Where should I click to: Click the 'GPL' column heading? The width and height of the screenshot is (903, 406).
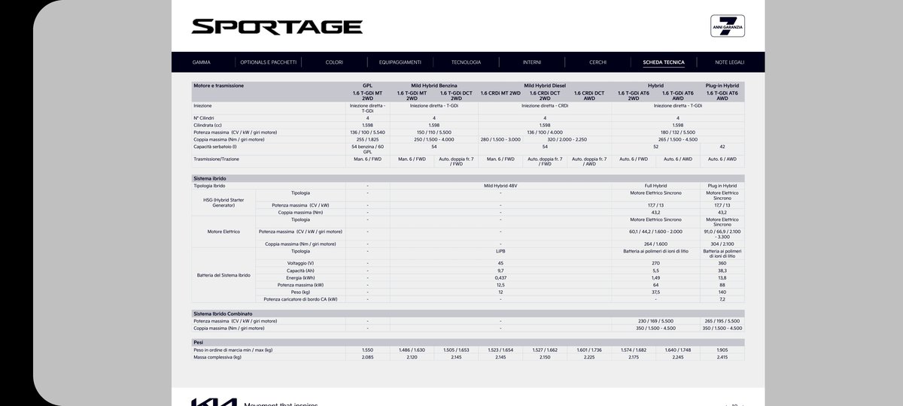[x=367, y=86]
